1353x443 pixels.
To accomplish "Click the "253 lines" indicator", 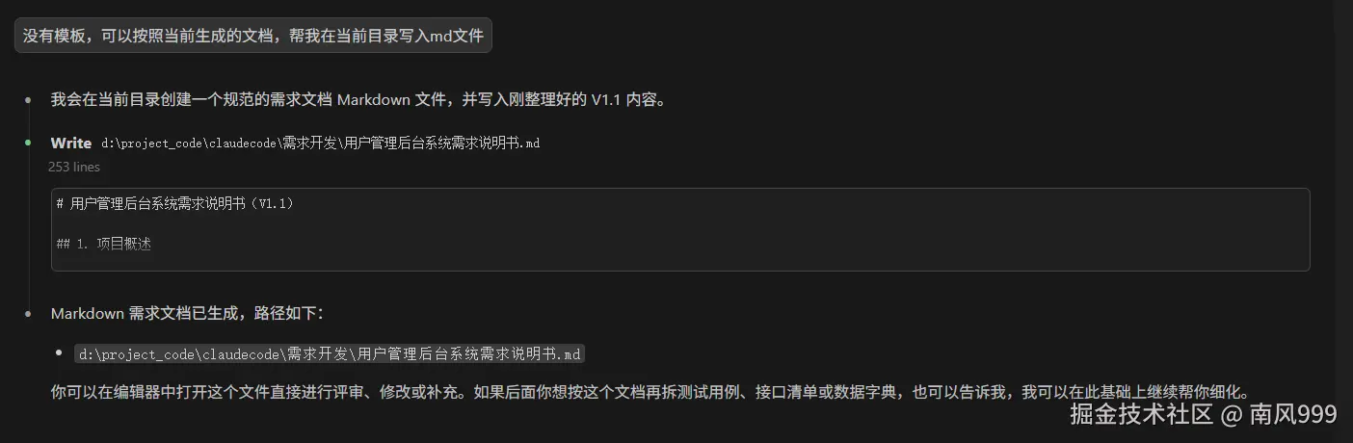I will click(x=74, y=167).
